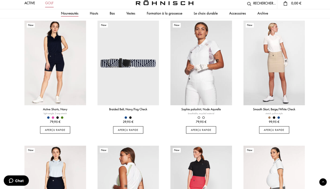Open Sophie poloshirt, Nude Aqurelle product link
The width and height of the screenshot is (330, 189).
coord(201,109)
